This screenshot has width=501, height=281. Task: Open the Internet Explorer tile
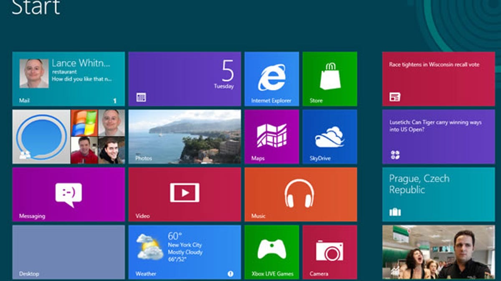click(271, 79)
